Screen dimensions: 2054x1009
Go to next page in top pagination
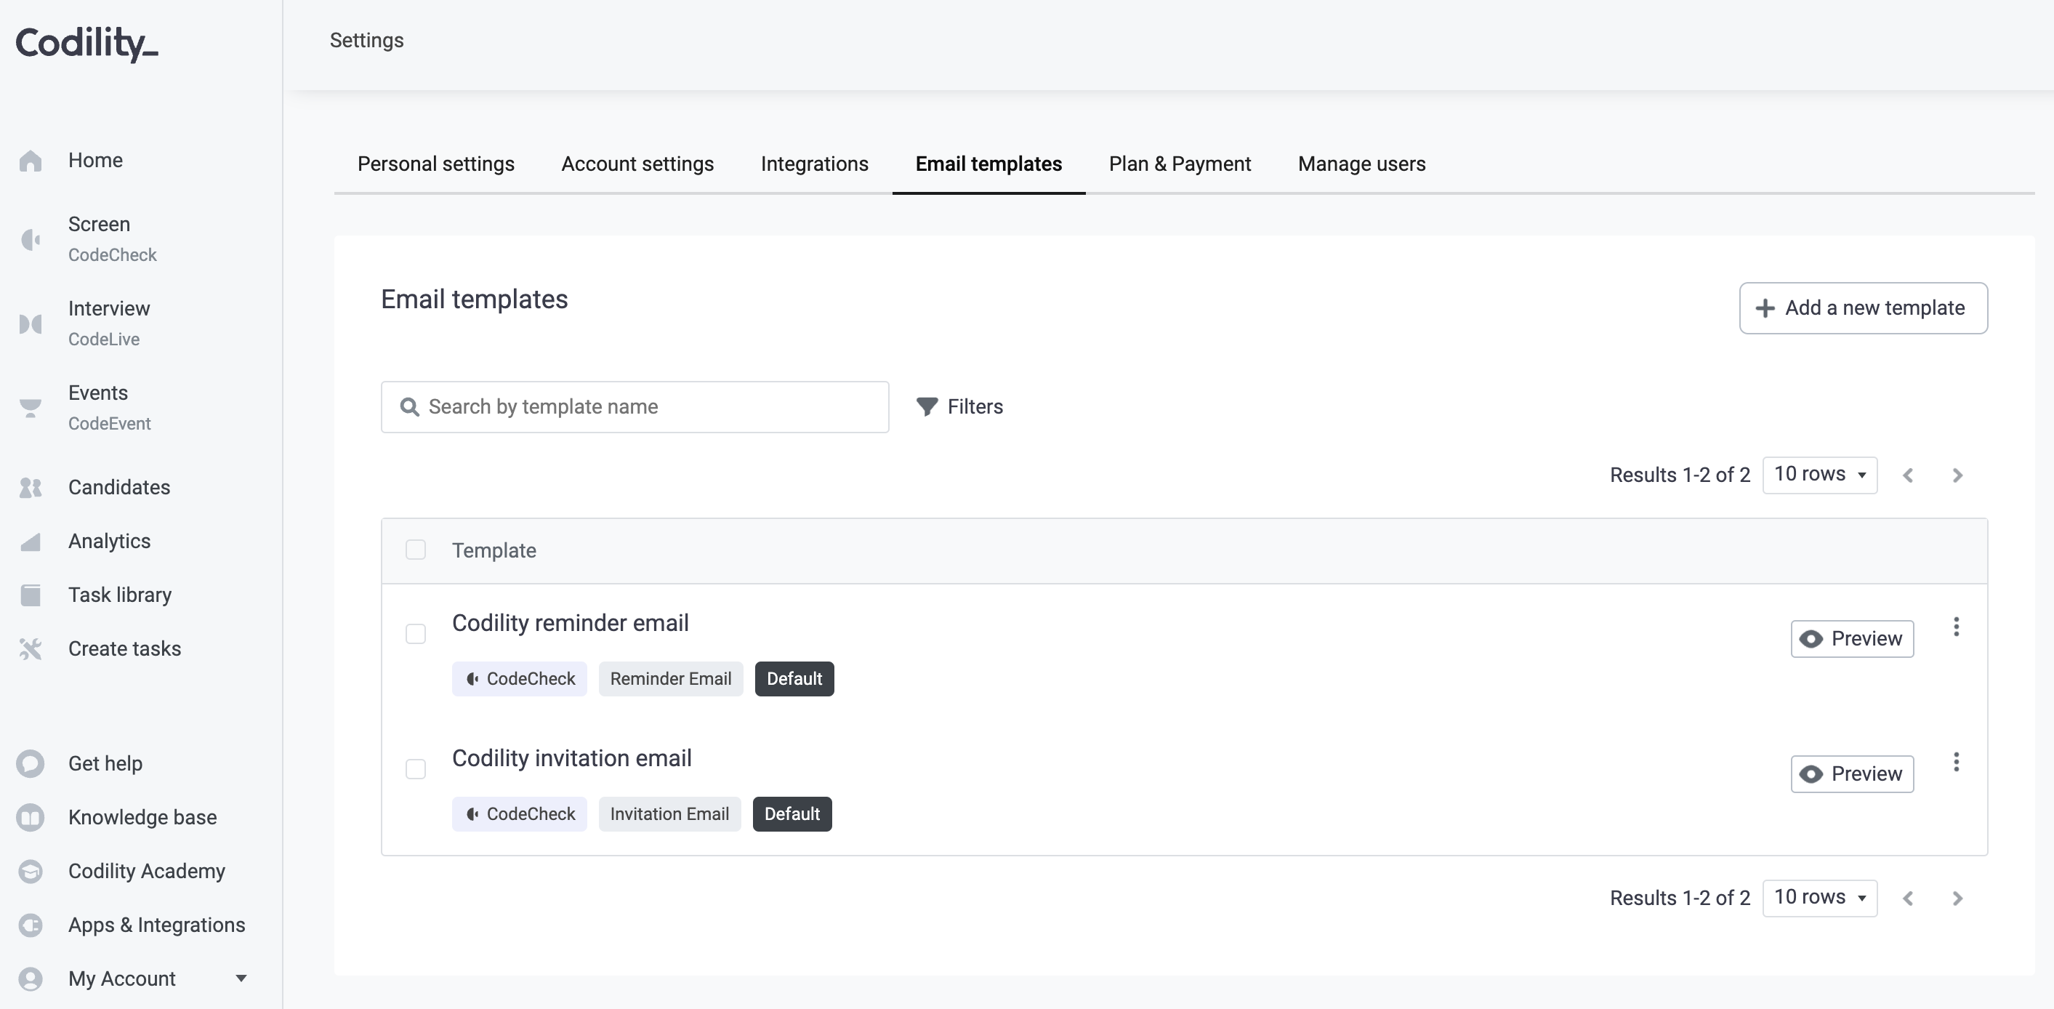point(1957,475)
